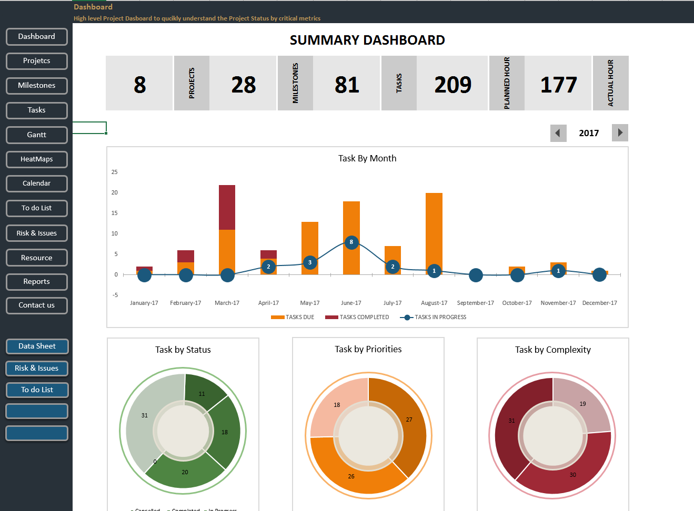
Task: Click the Contact us link
Action: (36, 305)
